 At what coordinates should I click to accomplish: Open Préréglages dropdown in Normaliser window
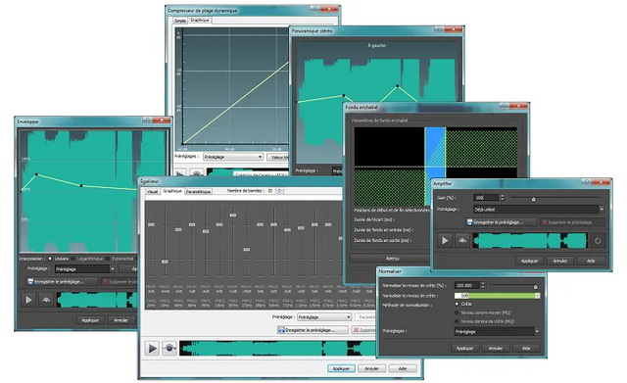497,331
